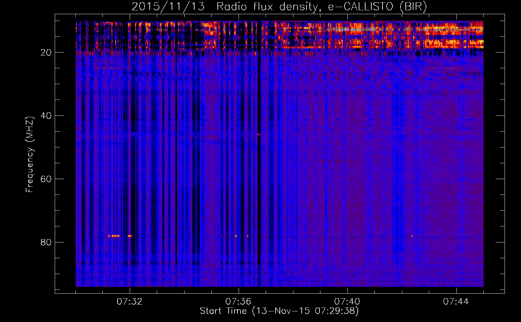Image resolution: width=521 pixels, height=322 pixels.
Task: Click the 'Frequency (MHZ)' axis label
Action: [30, 155]
